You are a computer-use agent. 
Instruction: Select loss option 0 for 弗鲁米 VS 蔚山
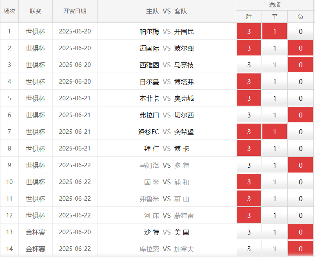[300, 198]
